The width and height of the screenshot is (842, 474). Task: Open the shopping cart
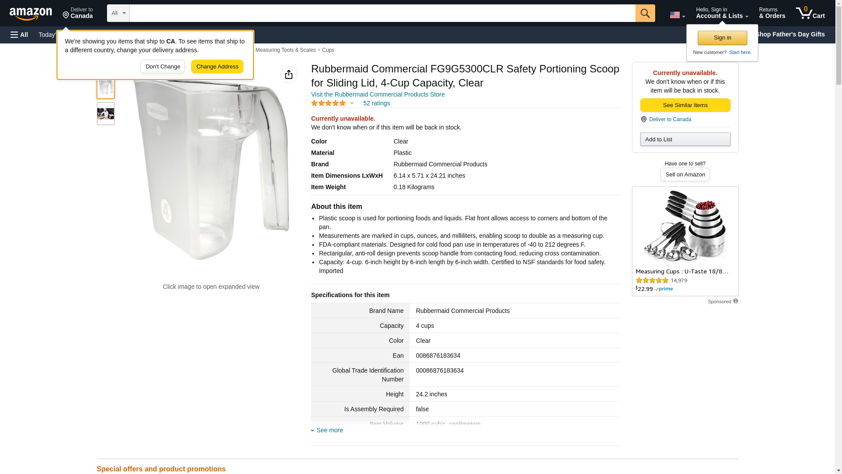click(x=810, y=13)
